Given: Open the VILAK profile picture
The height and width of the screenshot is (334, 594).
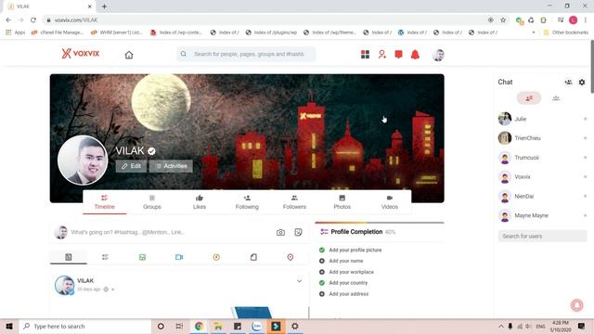Looking at the screenshot, I should pyautogui.click(x=83, y=161).
